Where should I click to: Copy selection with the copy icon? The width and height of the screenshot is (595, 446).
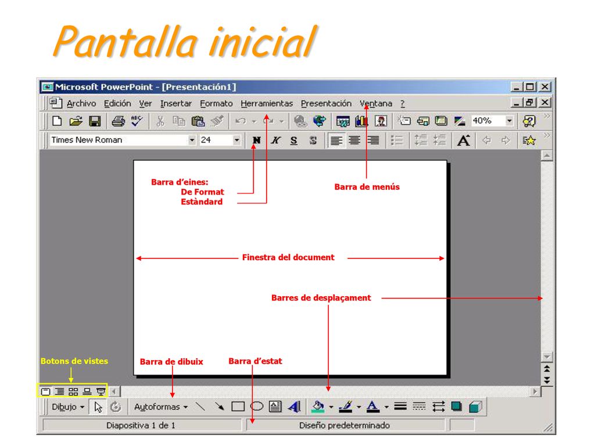(179, 121)
